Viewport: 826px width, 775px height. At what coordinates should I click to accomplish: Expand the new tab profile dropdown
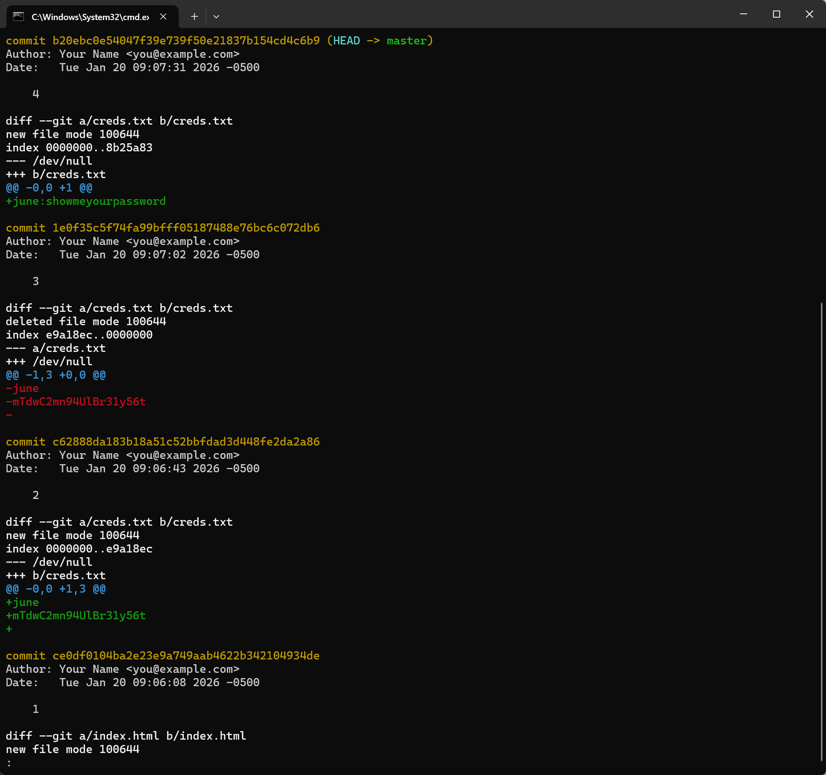[216, 17]
